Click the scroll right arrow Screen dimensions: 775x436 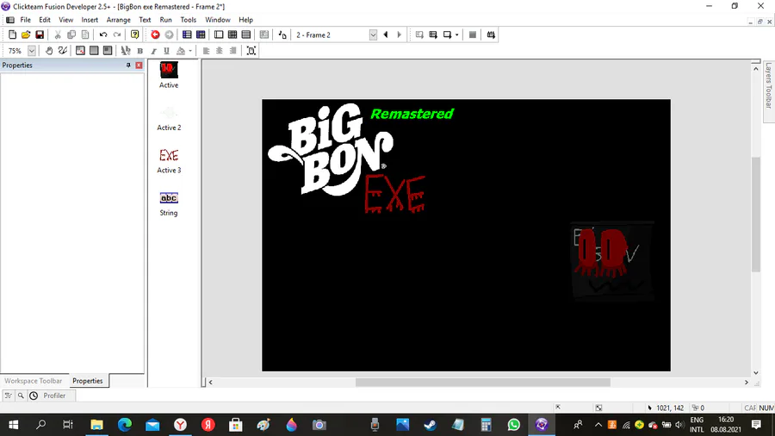coord(747,382)
